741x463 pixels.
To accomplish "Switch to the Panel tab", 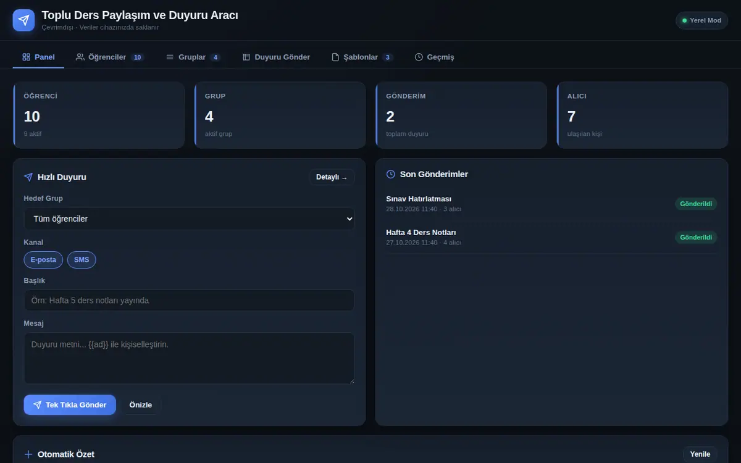I will pos(38,57).
